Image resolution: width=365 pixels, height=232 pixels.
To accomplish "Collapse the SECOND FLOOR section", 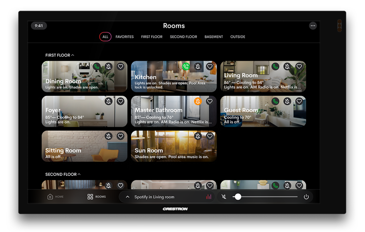I will click(x=79, y=174).
